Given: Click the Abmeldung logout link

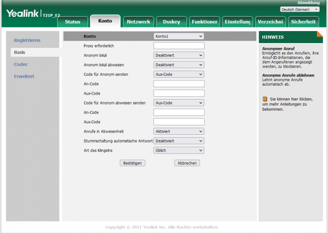Looking at the screenshot, I should point(309,3).
